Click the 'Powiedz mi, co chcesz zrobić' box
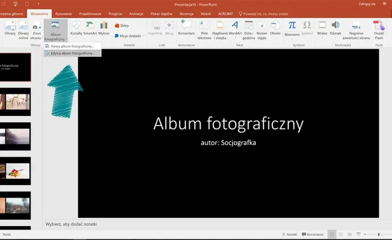This screenshot has height=240, width=392. [x=264, y=14]
